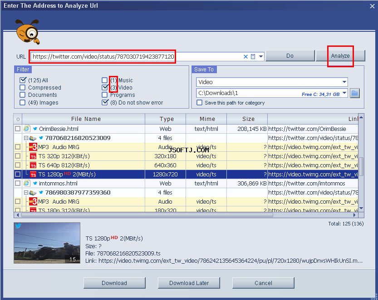The width and height of the screenshot is (378, 300).
Task: Click the Download Later button
Action: [189, 283]
